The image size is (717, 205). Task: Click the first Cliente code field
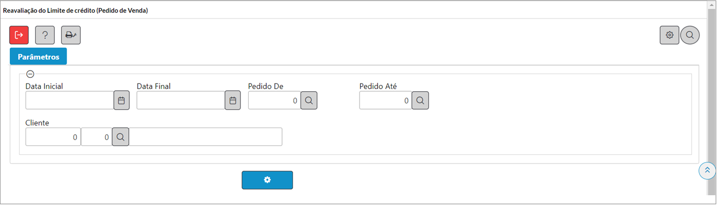[x=53, y=137]
